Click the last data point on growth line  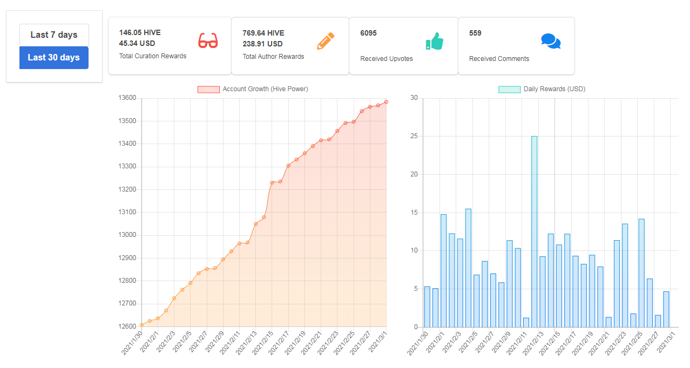387,102
